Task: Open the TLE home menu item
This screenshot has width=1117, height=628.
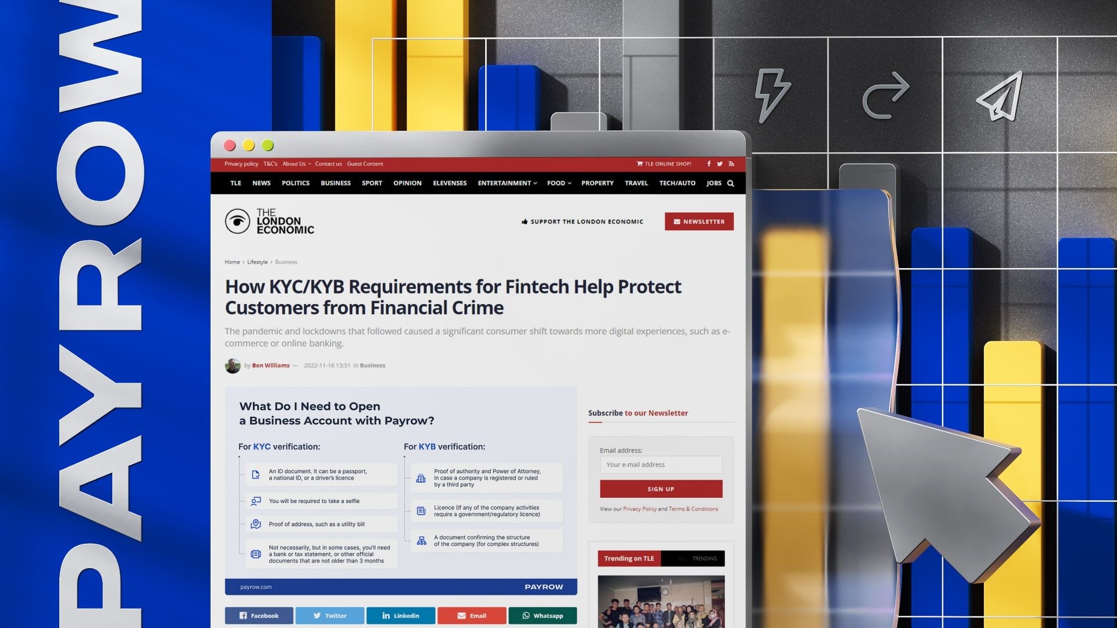Action: pyautogui.click(x=236, y=183)
